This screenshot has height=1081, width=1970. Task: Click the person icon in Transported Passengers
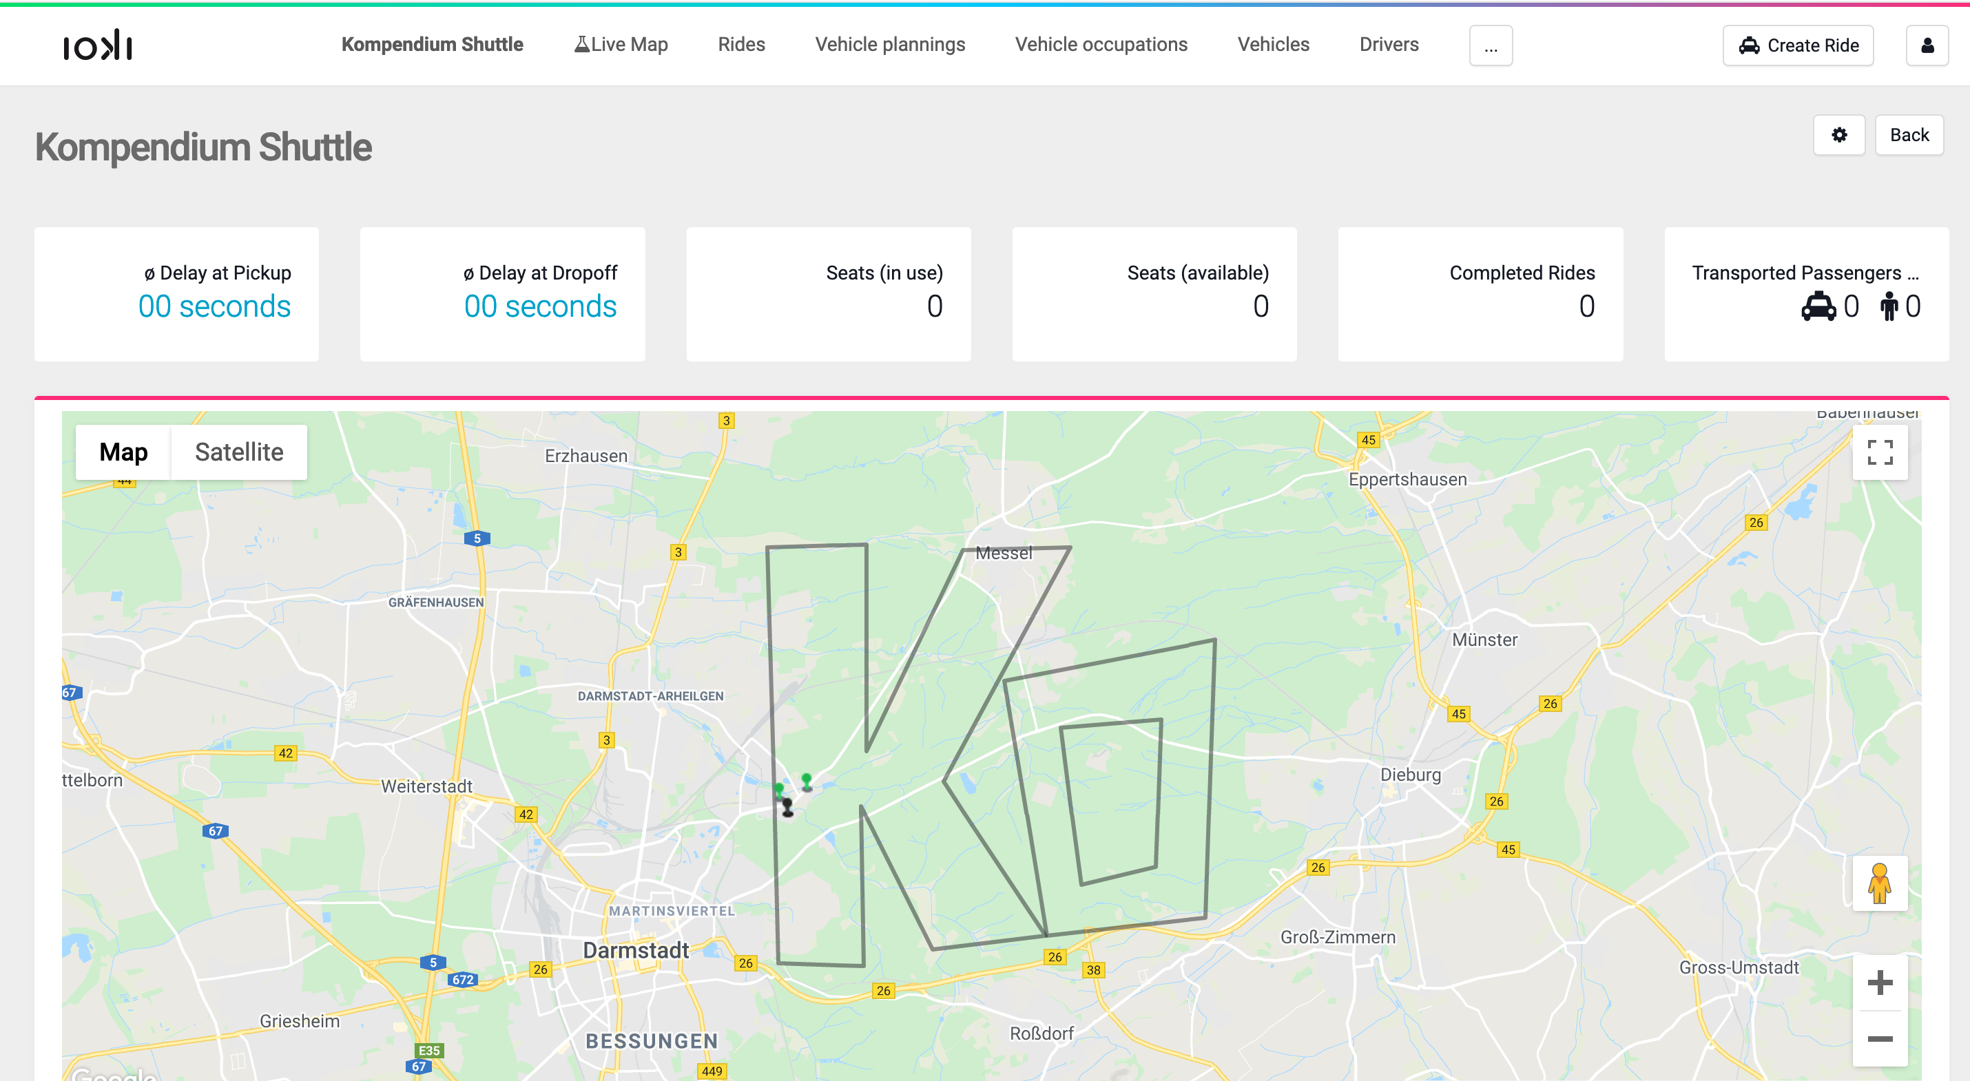click(1889, 306)
